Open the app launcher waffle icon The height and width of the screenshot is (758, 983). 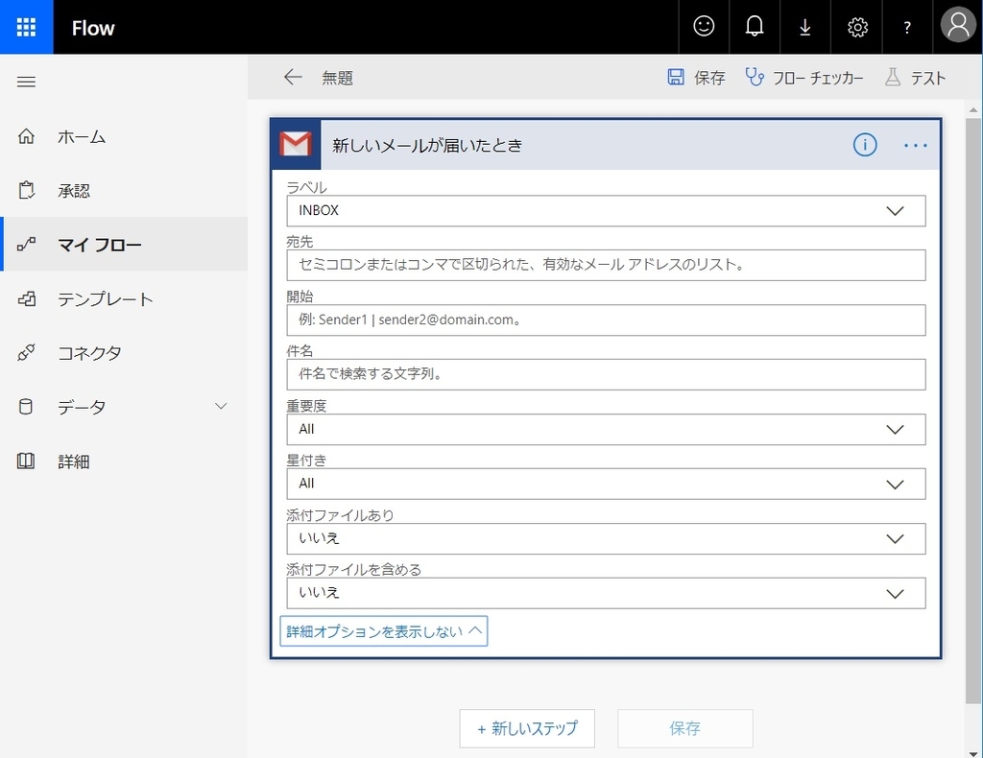(26, 27)
